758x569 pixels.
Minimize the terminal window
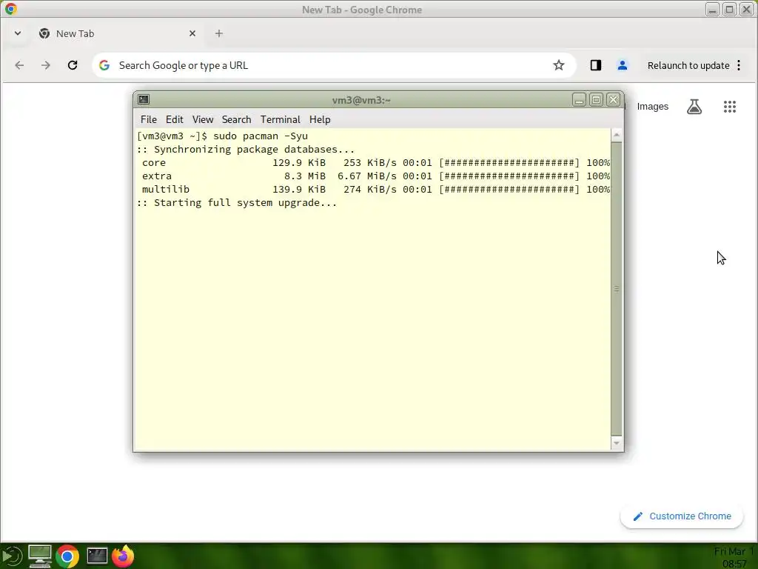coord(579,100)
